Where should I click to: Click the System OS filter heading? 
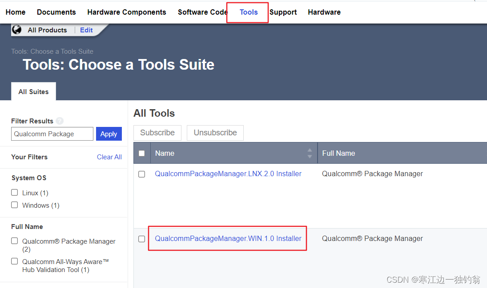pyautogui.click(x=29, y=178)
